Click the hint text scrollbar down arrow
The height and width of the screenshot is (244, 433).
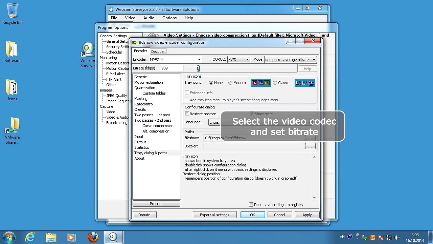(x=314, y=198)
